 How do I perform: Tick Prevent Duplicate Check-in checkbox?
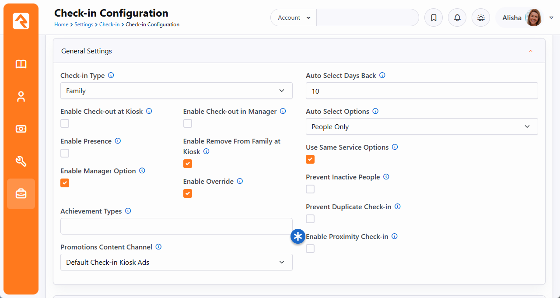pyautogui.click(x=310, y=219)
